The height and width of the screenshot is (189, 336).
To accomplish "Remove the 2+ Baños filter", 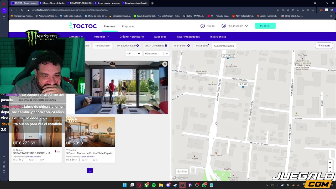I will coord(188,46).
